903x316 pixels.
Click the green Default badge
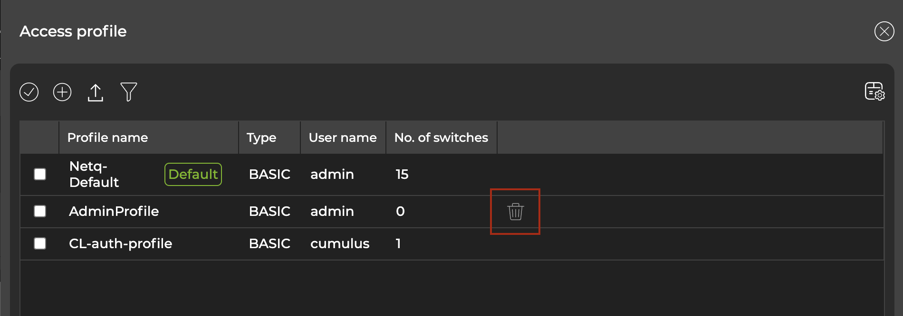pyautogui.click(x=193, y=174)
